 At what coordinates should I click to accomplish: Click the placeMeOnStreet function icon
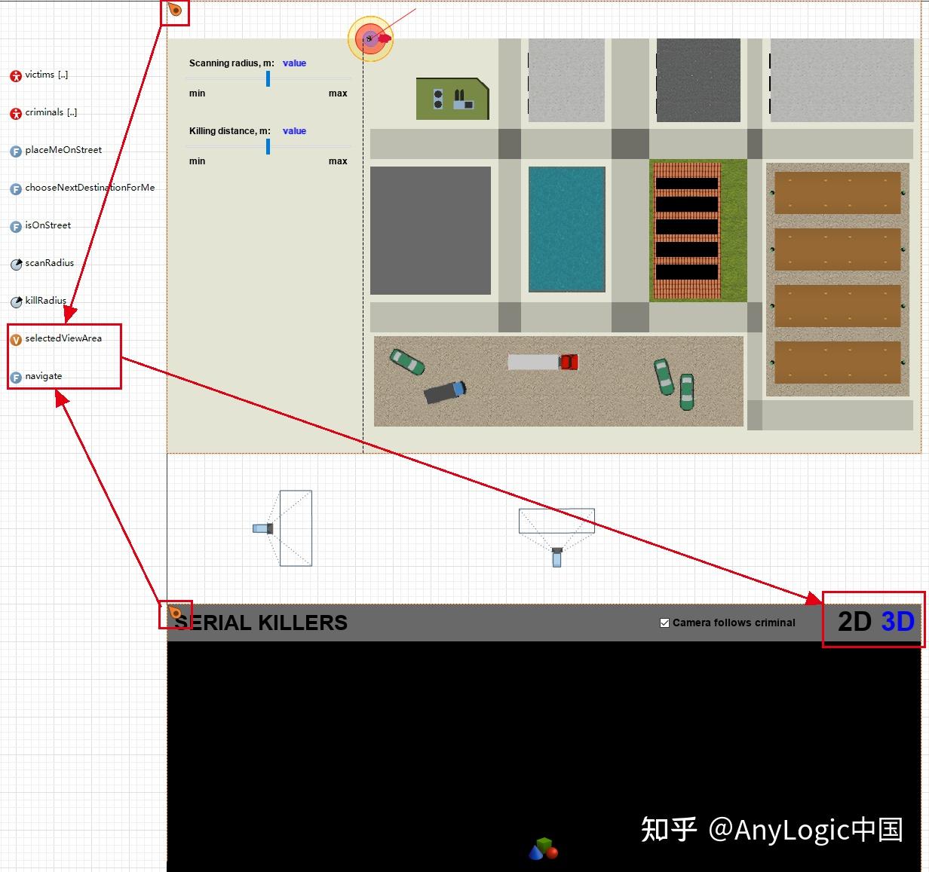coord(15,151)
